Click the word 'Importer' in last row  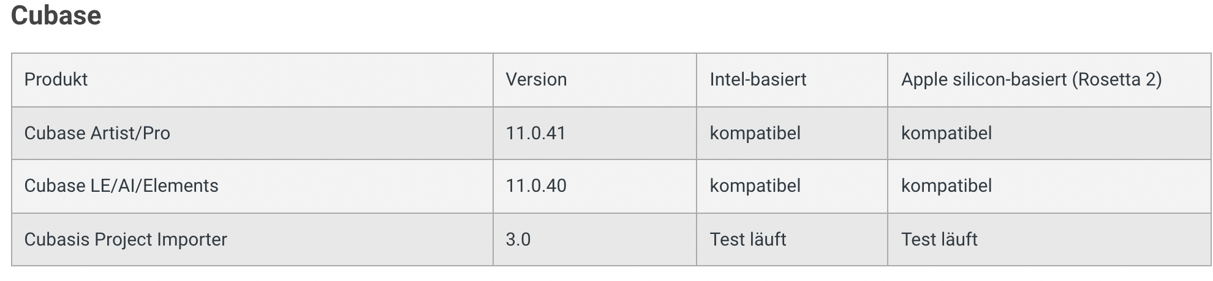pyautogui.click(x=192, y=239)
